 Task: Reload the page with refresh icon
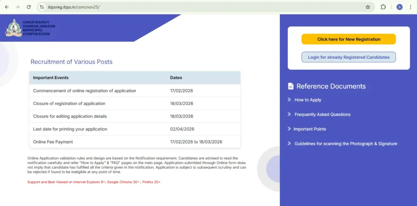pyautogui.click(x=29, y=7)
